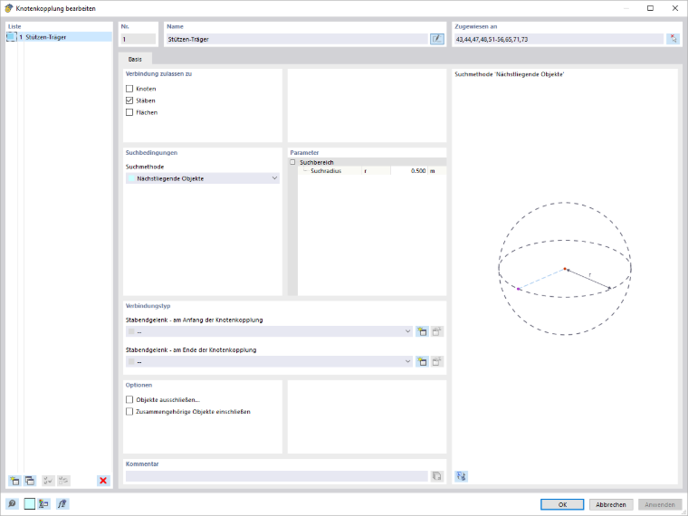Click the Kommentar input field
Viewport: 688px width, 516px height.
[x=277, y=476]
